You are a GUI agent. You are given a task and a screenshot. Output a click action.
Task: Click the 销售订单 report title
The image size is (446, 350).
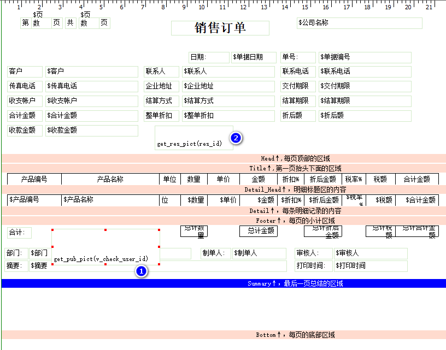pyautogui.click(x=220, y=28)
